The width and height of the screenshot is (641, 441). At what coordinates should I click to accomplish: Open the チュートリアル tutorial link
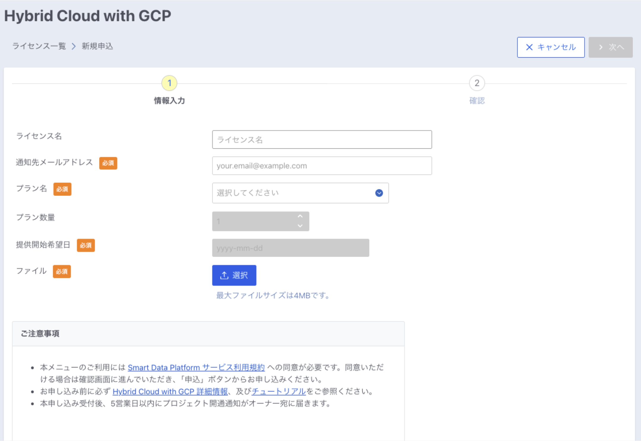[x=278, y=391]
